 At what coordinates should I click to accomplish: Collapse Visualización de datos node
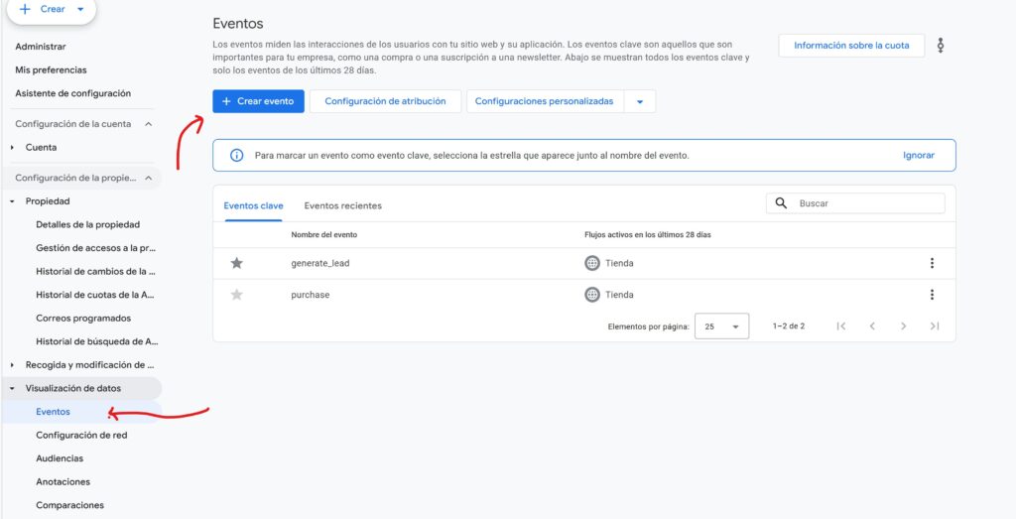12,389
